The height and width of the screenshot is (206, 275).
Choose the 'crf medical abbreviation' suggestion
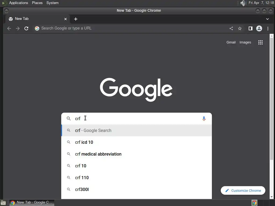click(136, 154)
